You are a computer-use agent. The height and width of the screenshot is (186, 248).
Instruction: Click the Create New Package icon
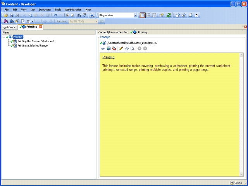coord(114,48)
